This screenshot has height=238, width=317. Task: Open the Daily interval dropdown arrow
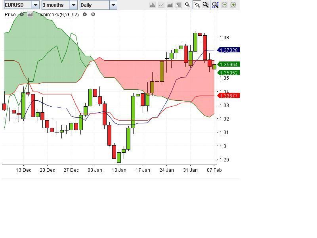(x=113, y=5)
